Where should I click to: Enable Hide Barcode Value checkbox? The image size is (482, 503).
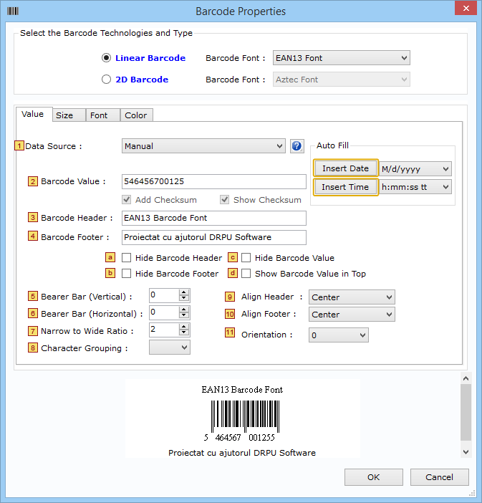(x=246, y=258)
